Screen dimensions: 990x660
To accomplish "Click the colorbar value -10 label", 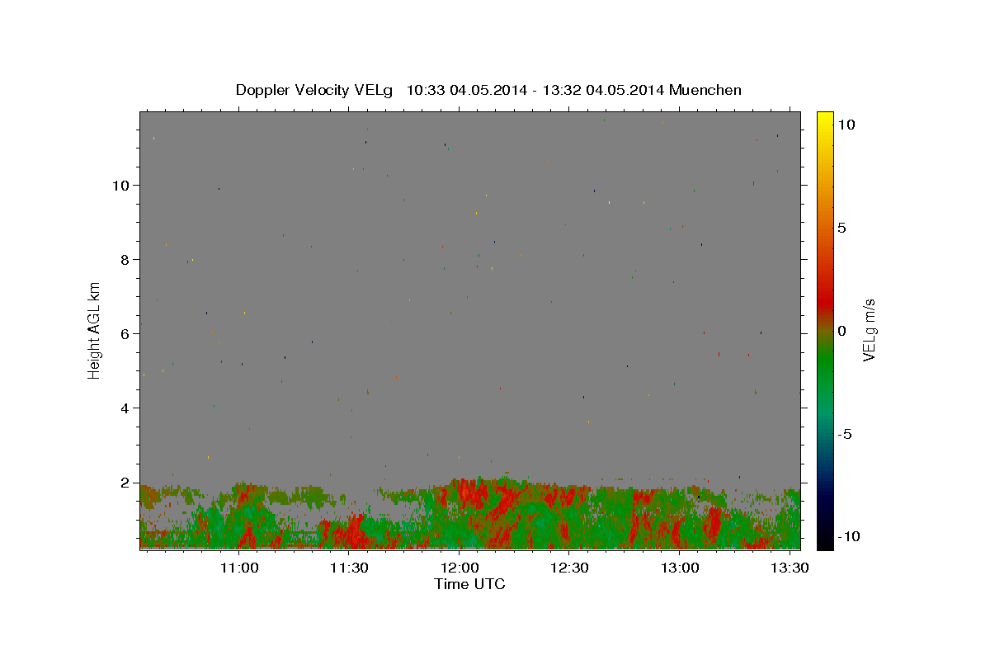I will (849, 537).
